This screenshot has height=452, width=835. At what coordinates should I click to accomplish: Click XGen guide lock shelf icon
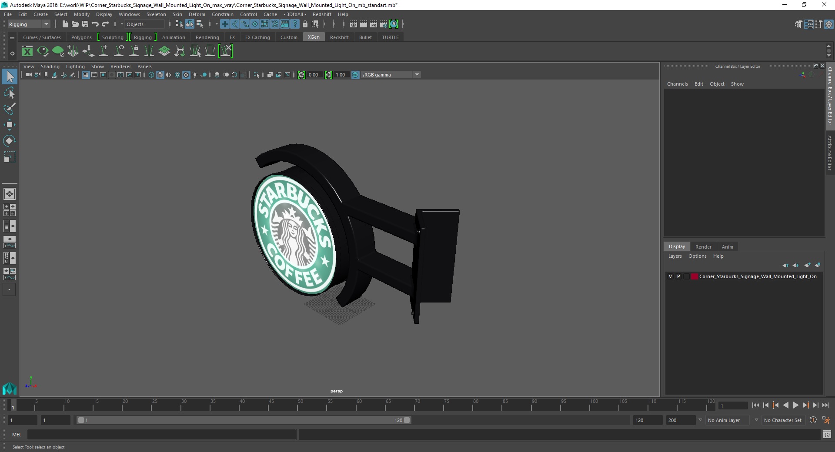tap(134, 51)
